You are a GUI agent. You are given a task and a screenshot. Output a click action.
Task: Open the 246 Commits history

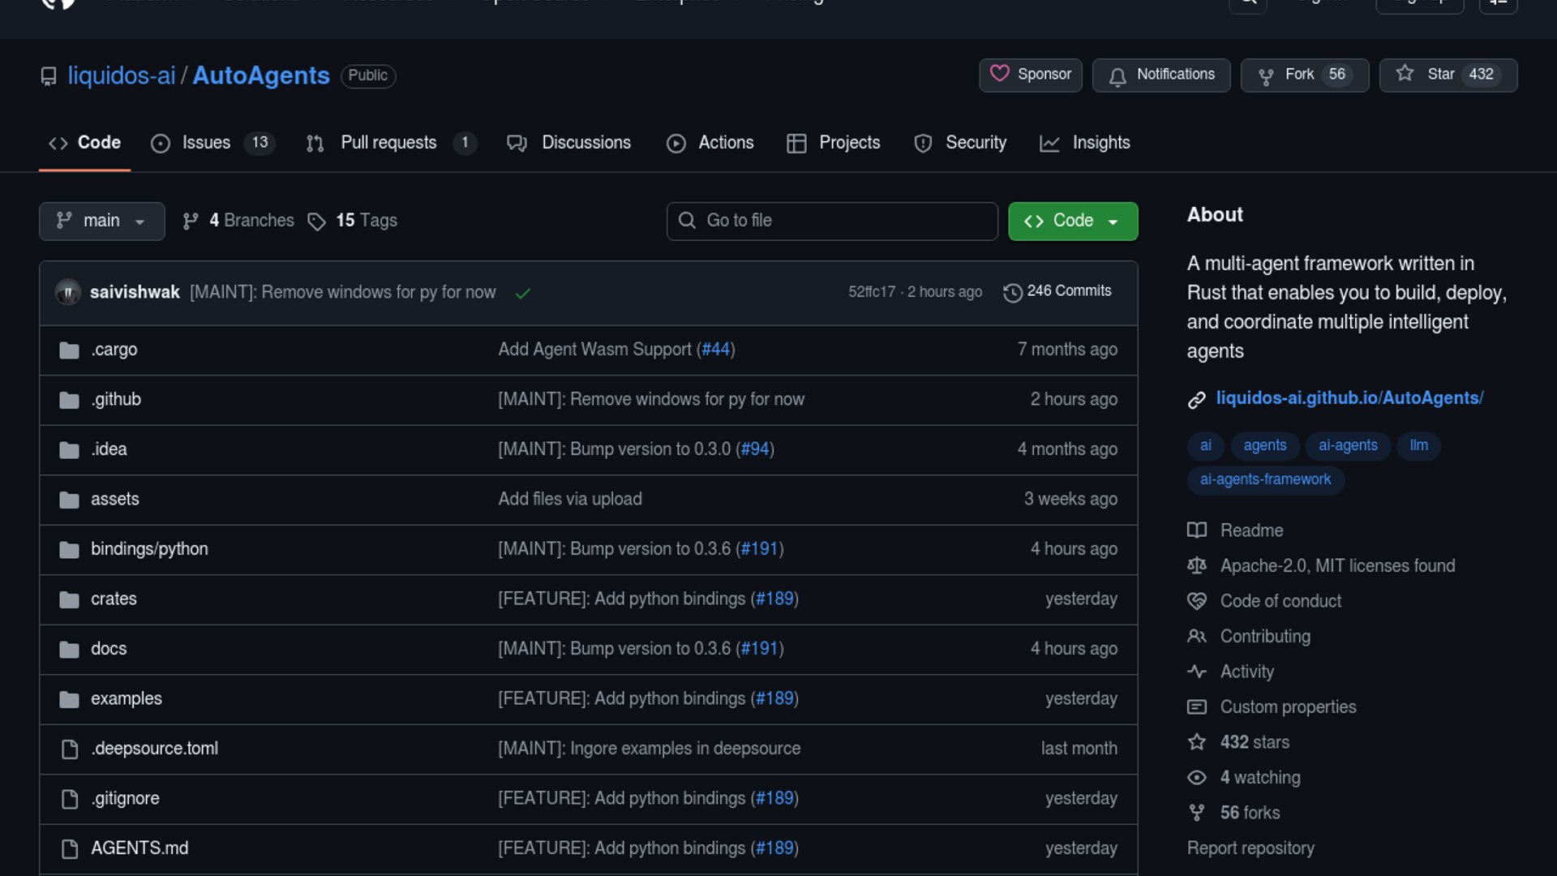tap(1057, 291)
